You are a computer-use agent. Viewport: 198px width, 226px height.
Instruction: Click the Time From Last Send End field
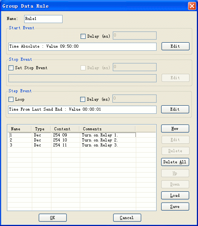click(x=82, y=110)
